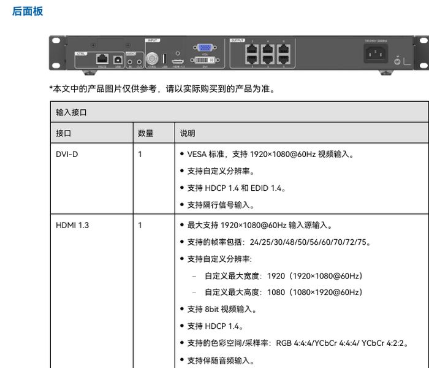The height and width of the screenshot is (368, 429).
Task: Click the 后面板 heading
Action: (x=28, y=12)
